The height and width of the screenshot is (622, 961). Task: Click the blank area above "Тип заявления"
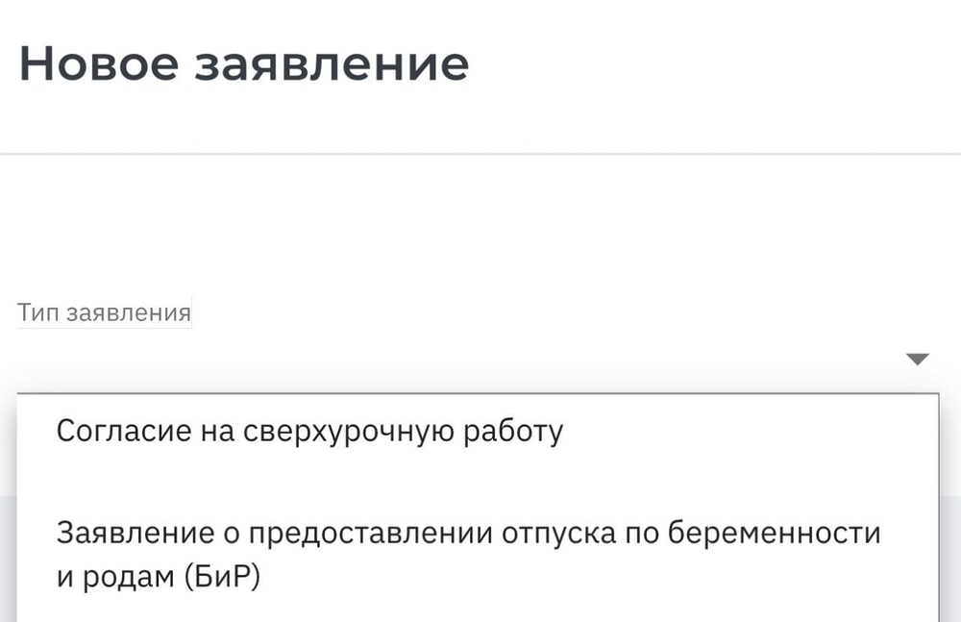click(x=480, y=231)
